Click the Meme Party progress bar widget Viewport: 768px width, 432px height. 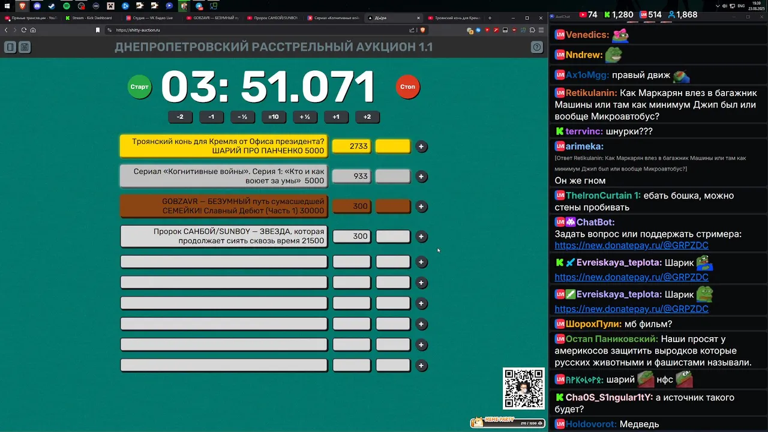pos(507,422)
